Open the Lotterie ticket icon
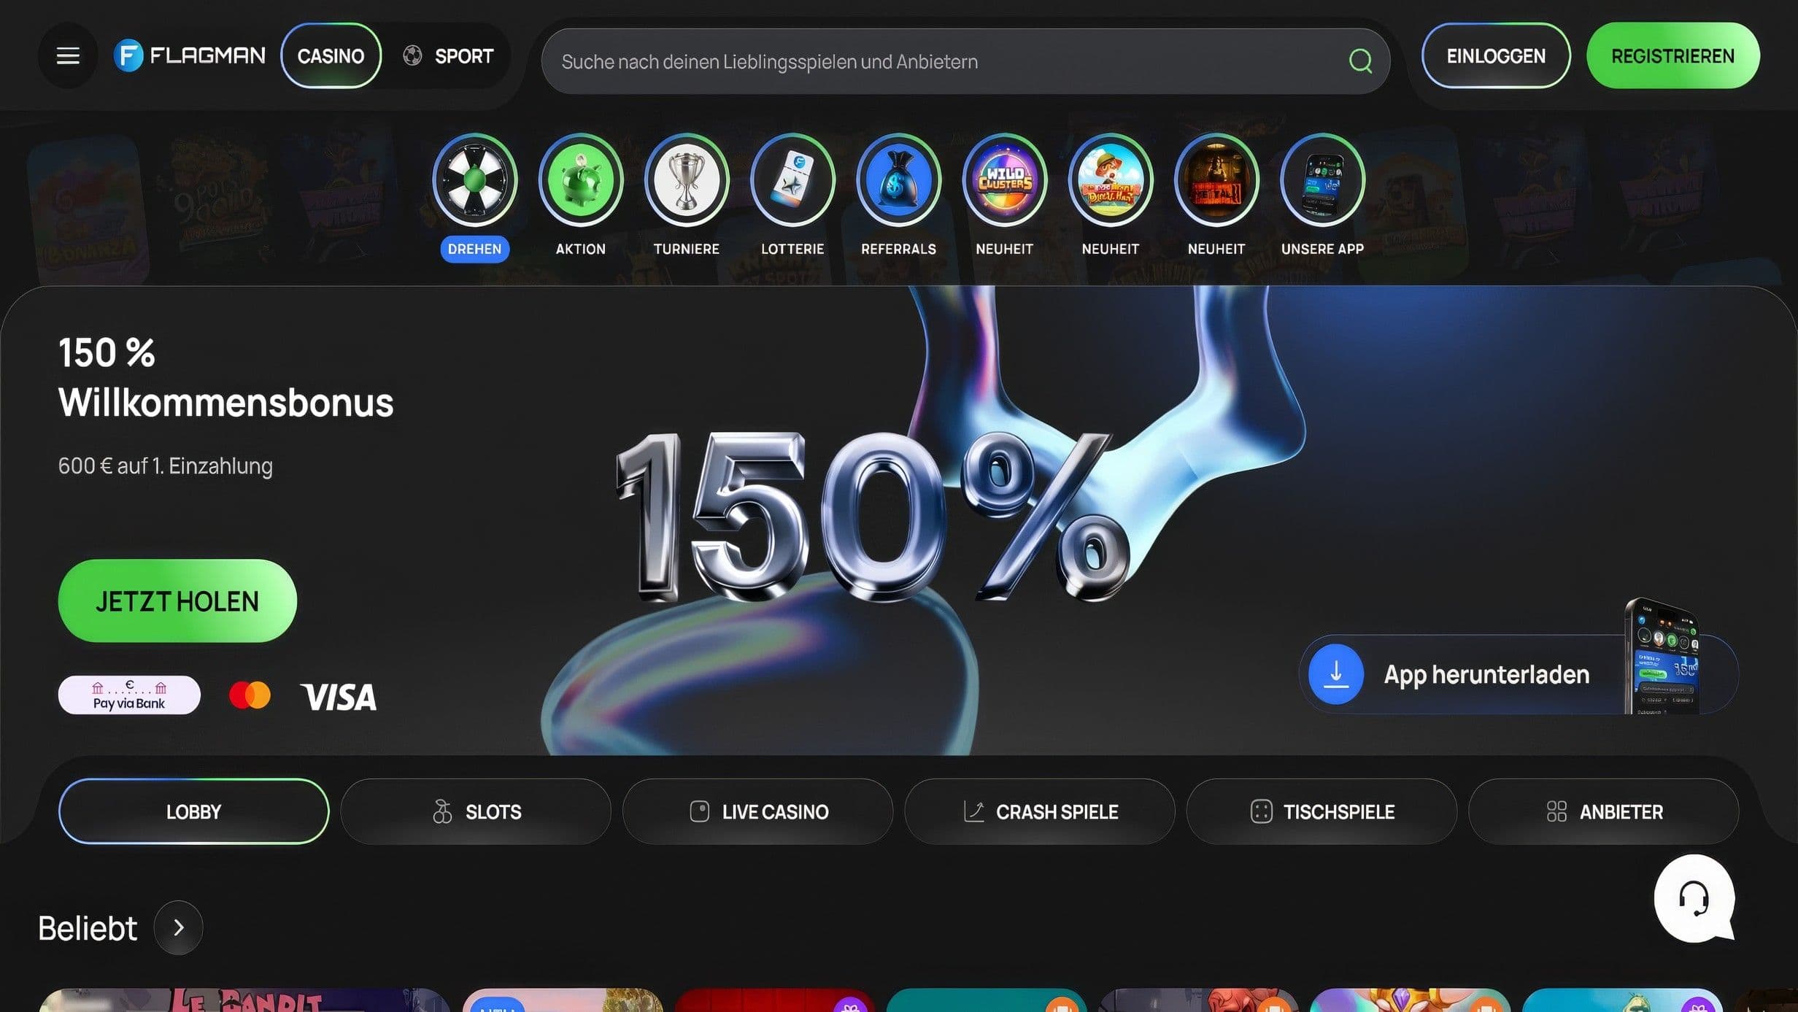The height and width of the screenshot is (1012, 1798). (792, 179)
